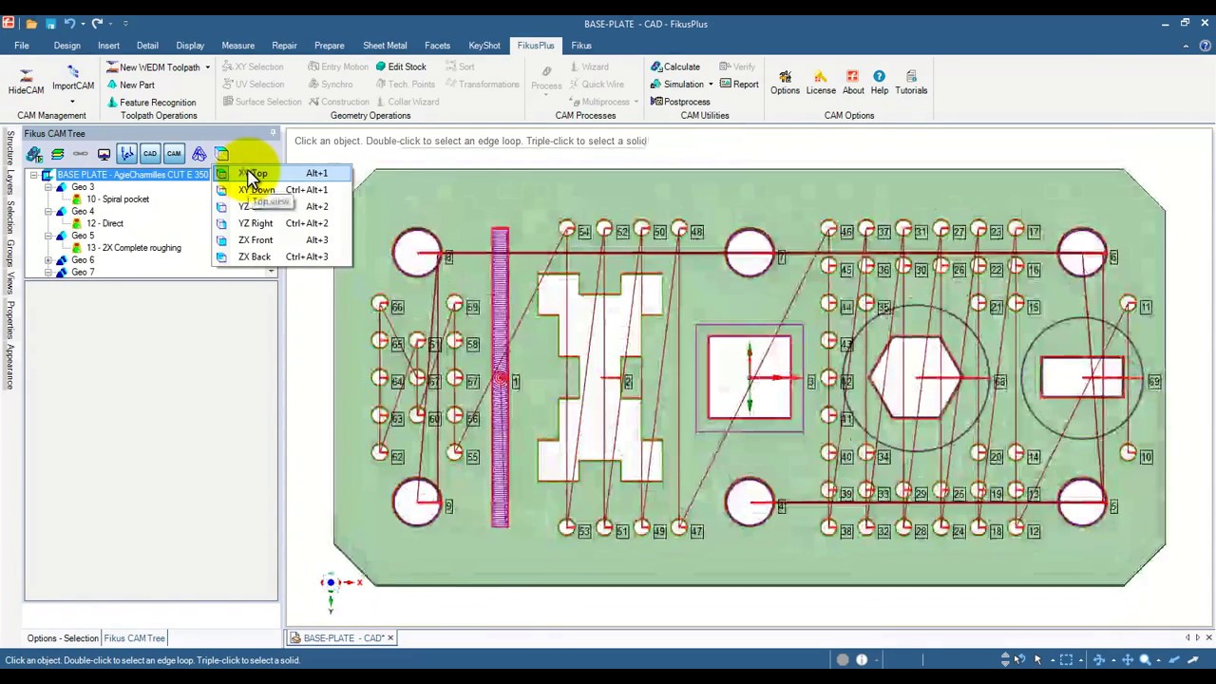Click the monitor icon in CAM Tree toolbar
Viewport: 1216px width, 684px height.
pyautogui.click(x=104, y=154)
